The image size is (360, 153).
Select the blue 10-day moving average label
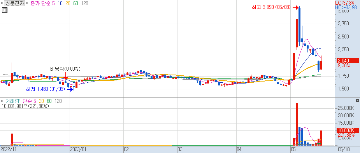60,3
